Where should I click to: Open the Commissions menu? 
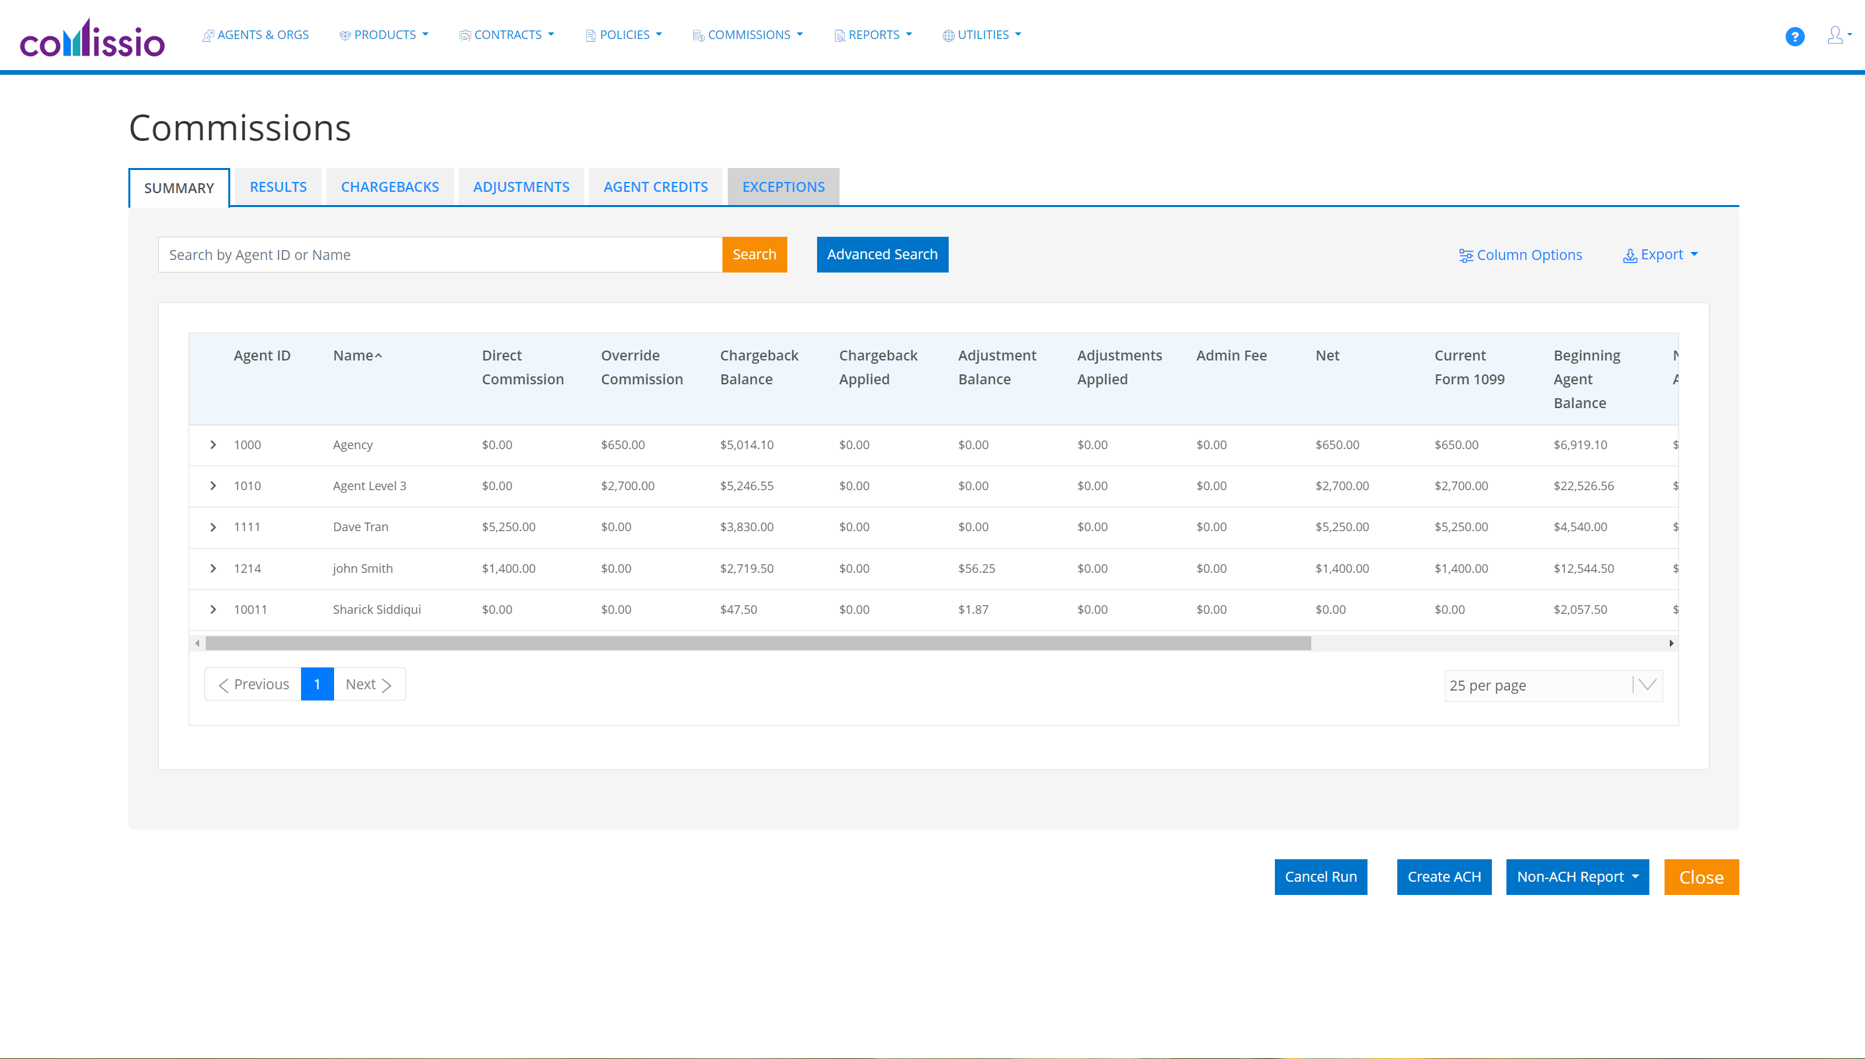pos(748,35)
